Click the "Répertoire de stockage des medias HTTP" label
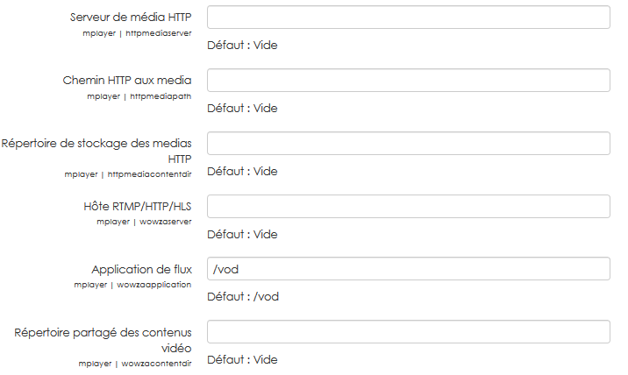This screenshot has width=628, height=375. [x=96, y=151]
